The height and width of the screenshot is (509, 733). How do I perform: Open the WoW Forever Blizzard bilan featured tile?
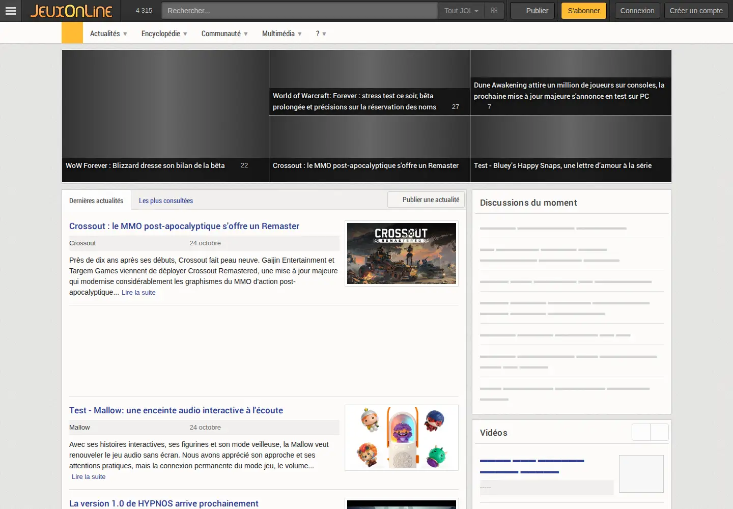pyautogui.click(x=165, y=116)
